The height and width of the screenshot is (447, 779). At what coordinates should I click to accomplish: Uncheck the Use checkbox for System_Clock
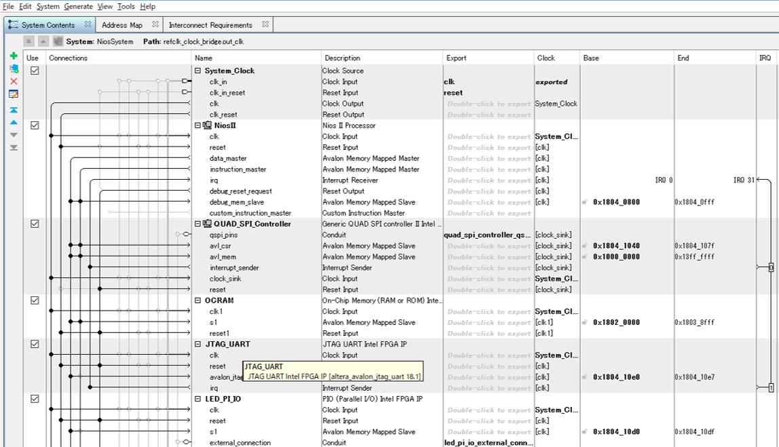35,71
